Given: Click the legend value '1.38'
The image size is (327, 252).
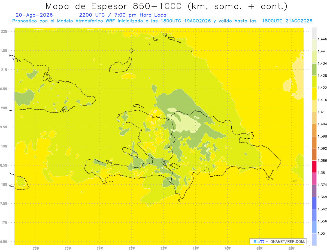Looking at the screenshot, I should [x=321, y=173].
